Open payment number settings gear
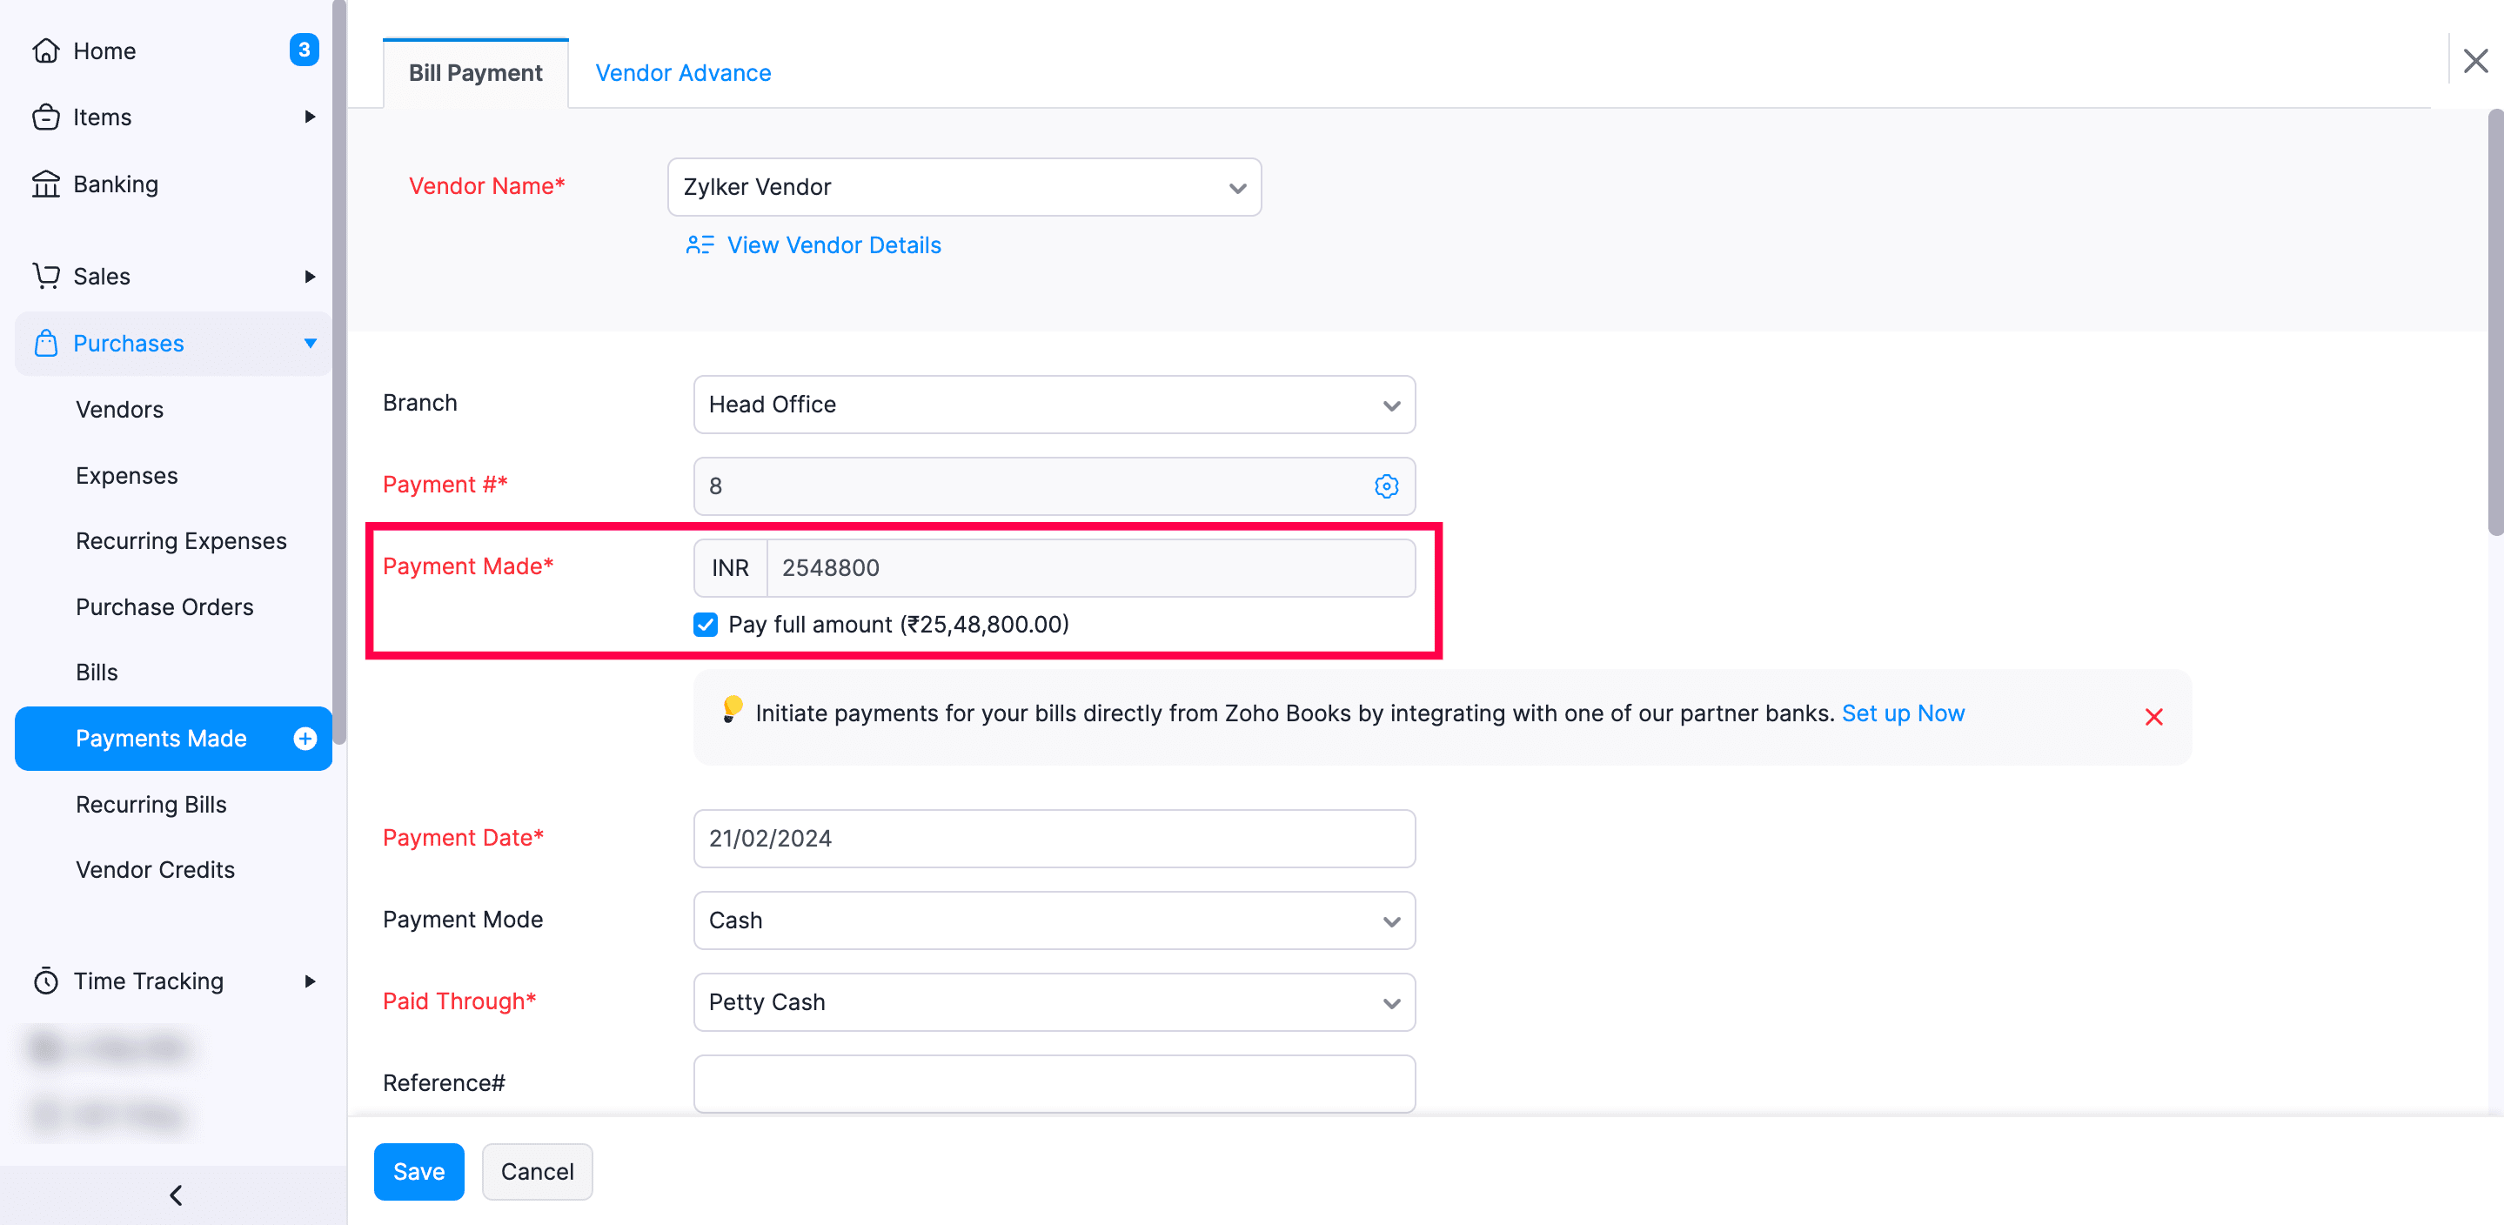 click(1386, 486)
